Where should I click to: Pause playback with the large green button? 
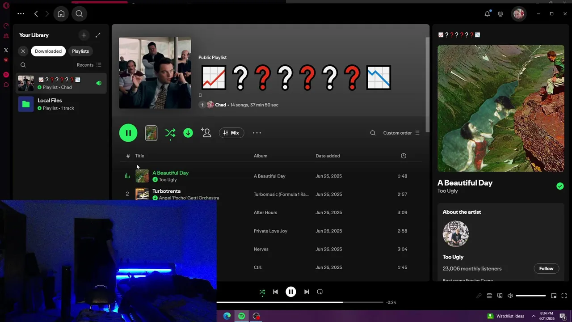tap(128, 133)
